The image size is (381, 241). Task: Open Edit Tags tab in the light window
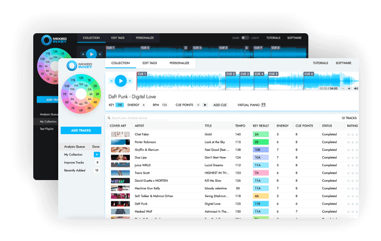pos(150,63)
